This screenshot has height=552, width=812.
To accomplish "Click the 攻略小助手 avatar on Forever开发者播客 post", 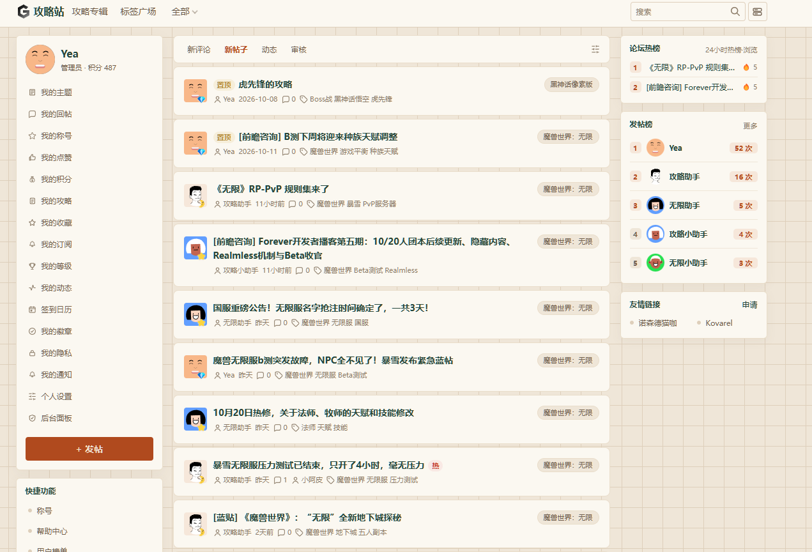I will pyautogui.click(x=195, y=248).
